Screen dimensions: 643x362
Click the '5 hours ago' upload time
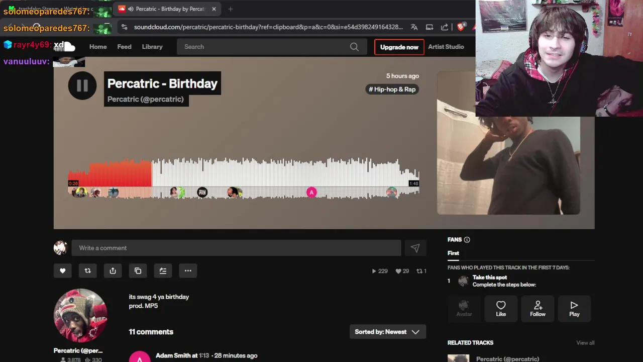pyautogui.click(x=402, y=76)
